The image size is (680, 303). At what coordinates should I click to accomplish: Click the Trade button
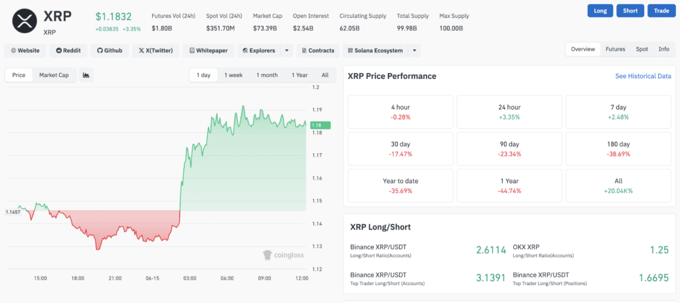[x=661, y=11]
